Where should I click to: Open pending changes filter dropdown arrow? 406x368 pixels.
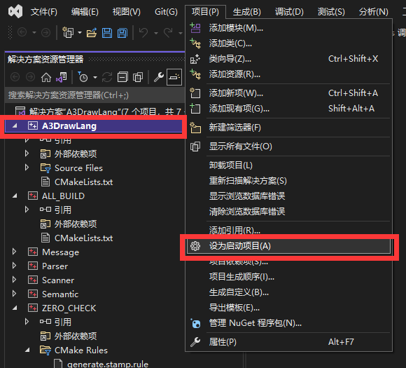point(95,77)
